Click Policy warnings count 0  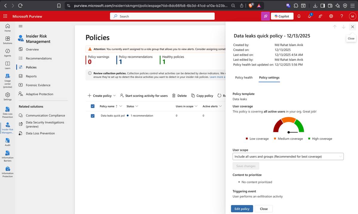click(90, 62)
